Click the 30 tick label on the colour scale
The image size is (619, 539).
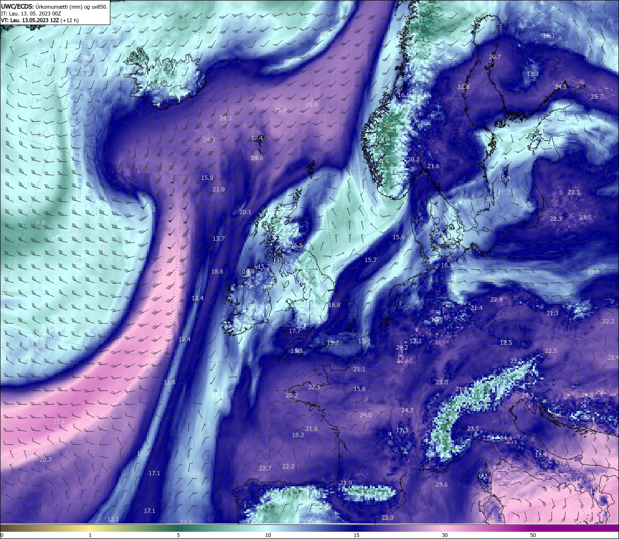(x=444, y=535)
